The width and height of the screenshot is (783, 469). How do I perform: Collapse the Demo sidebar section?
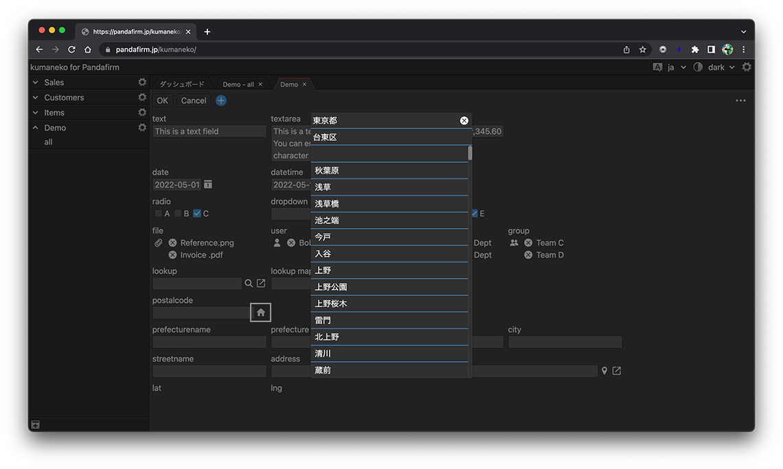(x=36, y=128)
